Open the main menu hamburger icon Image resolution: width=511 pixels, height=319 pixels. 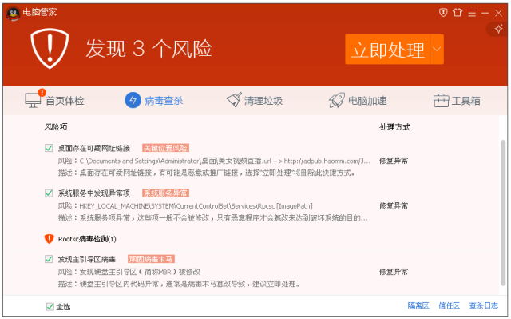[x=472, y=13]
